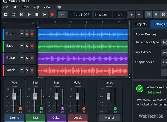Click green pan knob on Bass channel

click(x=41, y=109)
